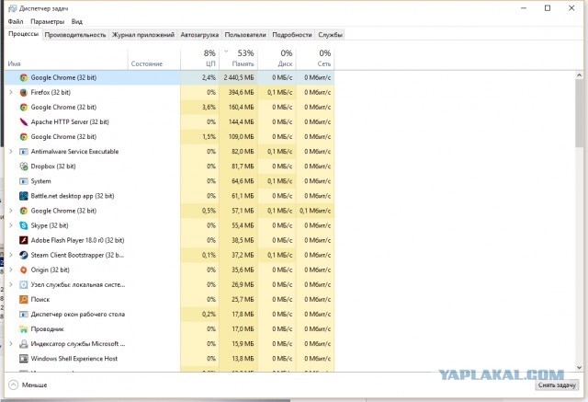This screenshot has width=588, height=402.
Task: Open the Параметры menu
Action: coord(47,22)
